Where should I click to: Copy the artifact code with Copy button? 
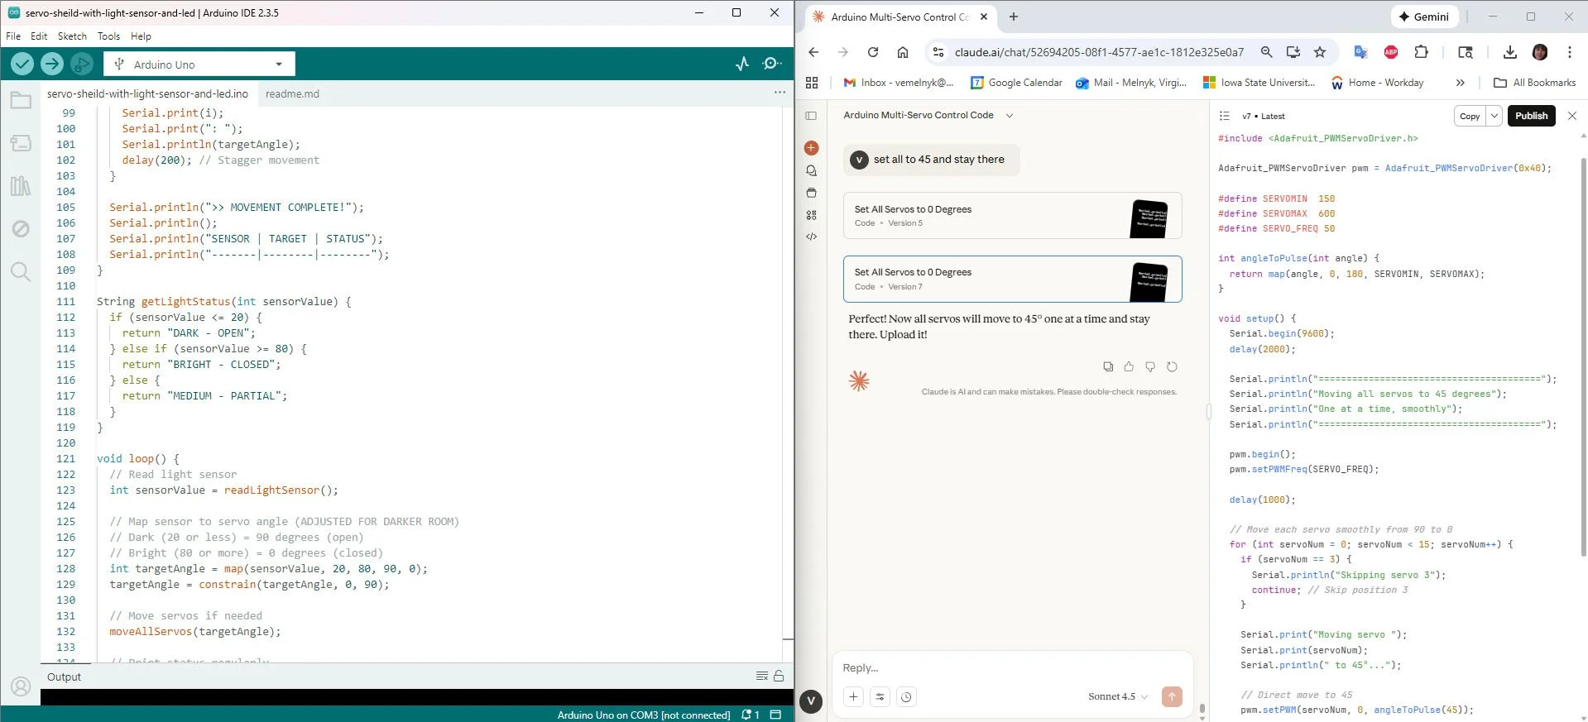(x=1470, y=116)
